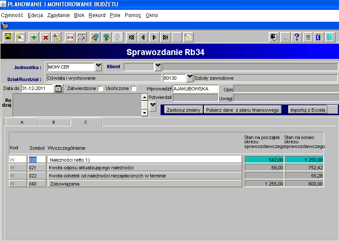This screenshot has width=339, height=241.
Task: Expand the Jednostka dropdown arrow
Action: click(98, 67)
